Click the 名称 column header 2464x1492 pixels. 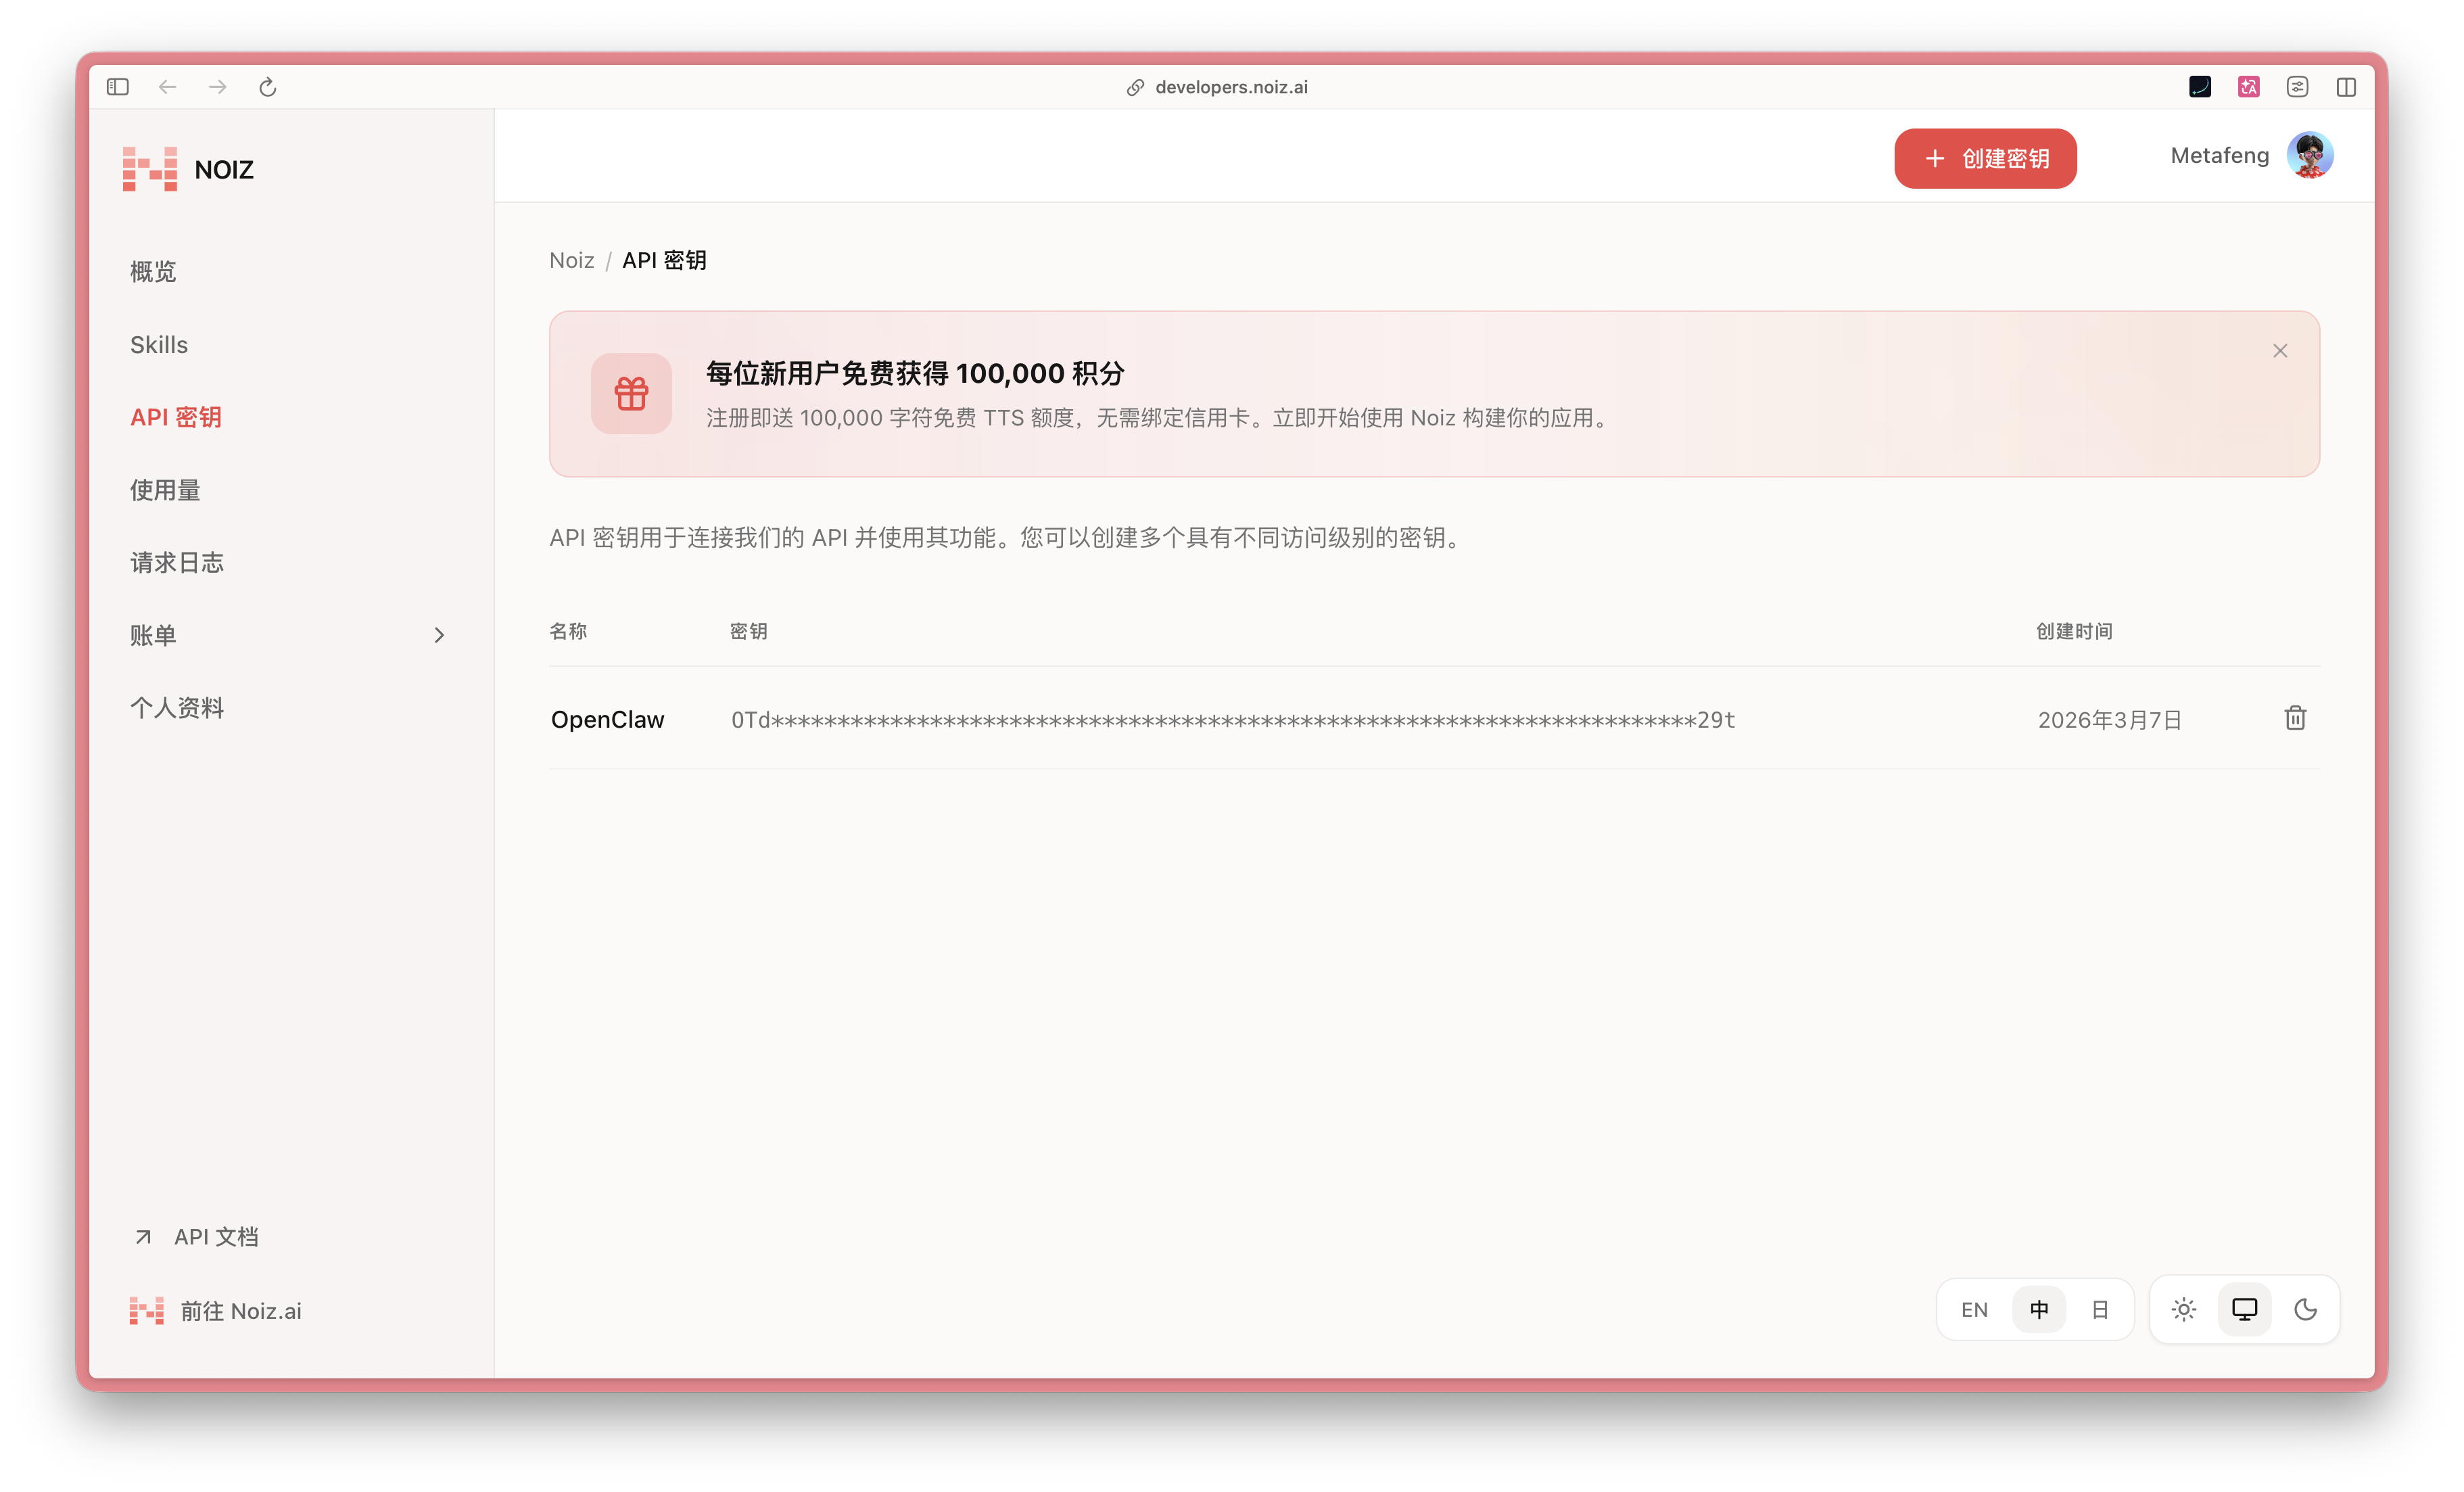tap(568, 632)
